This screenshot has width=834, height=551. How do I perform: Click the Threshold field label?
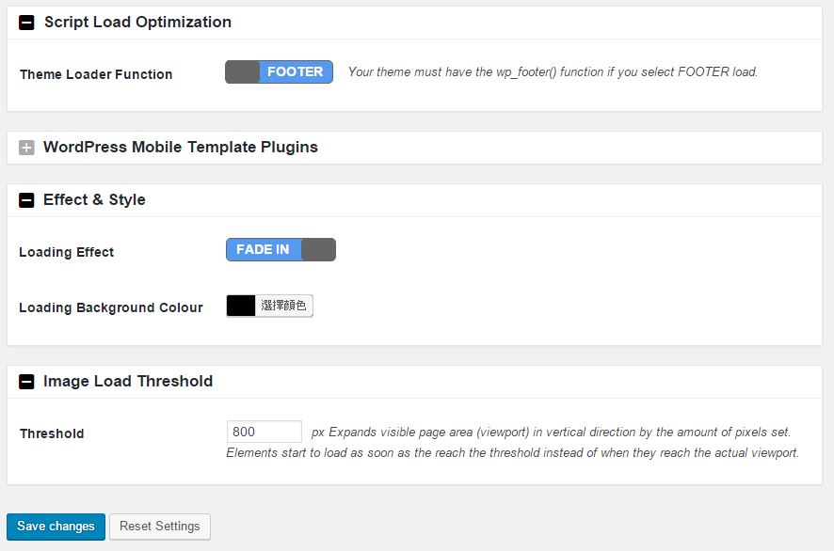pyautogui.click(x=52, y=433)
